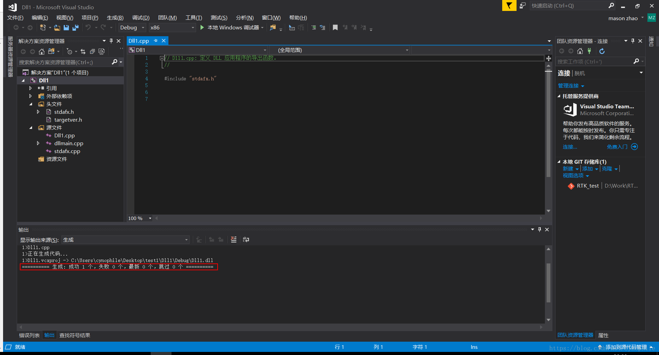Click the editor split-window handle above the scrollbar
The width and height of the screenshot is (659, 355).
pos(548,58)
